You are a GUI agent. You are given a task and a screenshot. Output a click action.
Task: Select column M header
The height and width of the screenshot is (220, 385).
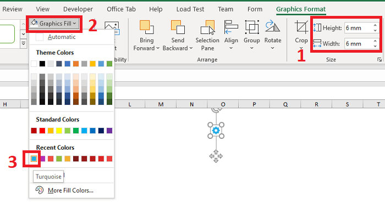point(161,104)
